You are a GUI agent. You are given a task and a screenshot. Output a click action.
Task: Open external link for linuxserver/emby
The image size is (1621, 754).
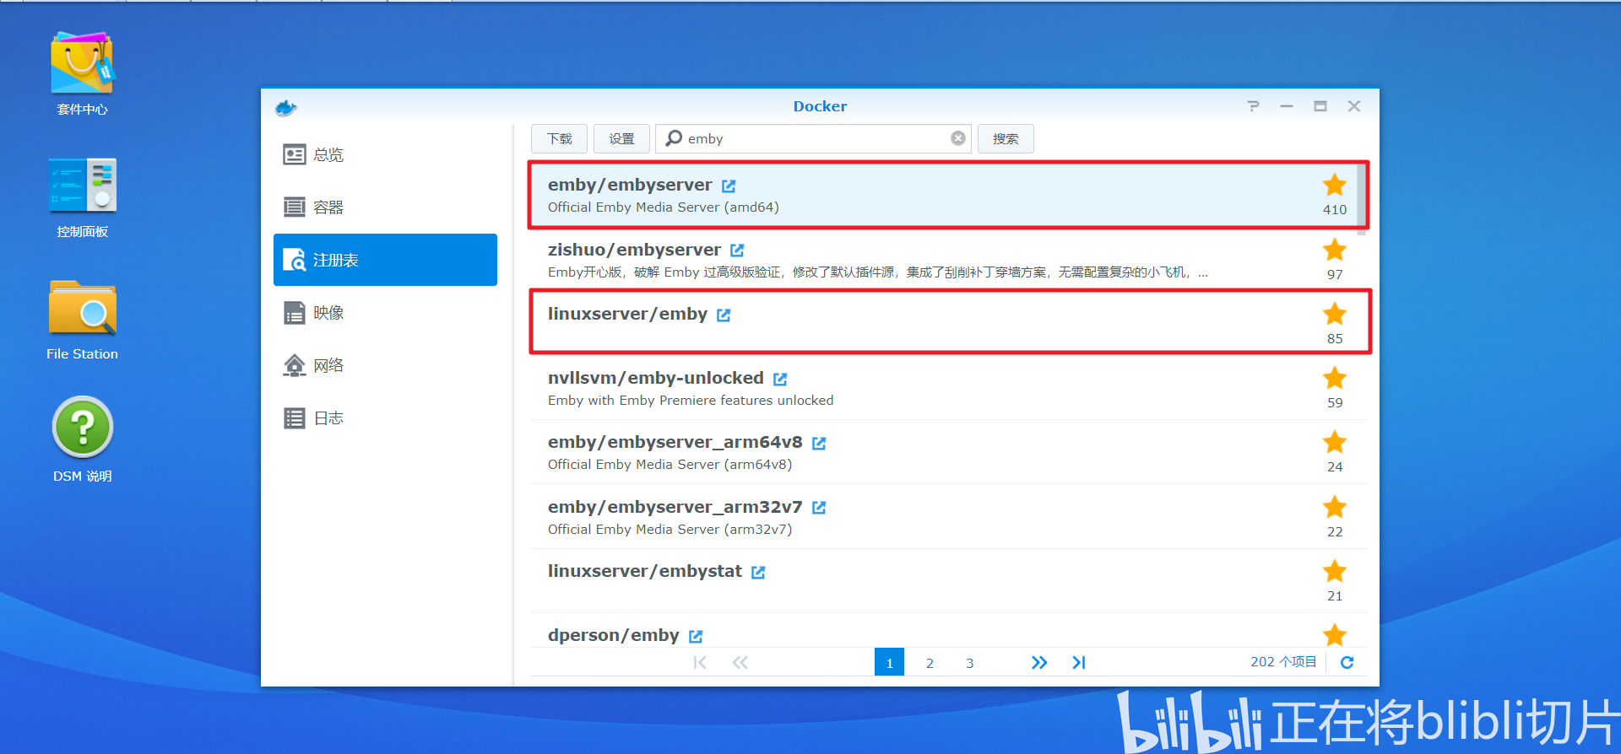point(724,315)
